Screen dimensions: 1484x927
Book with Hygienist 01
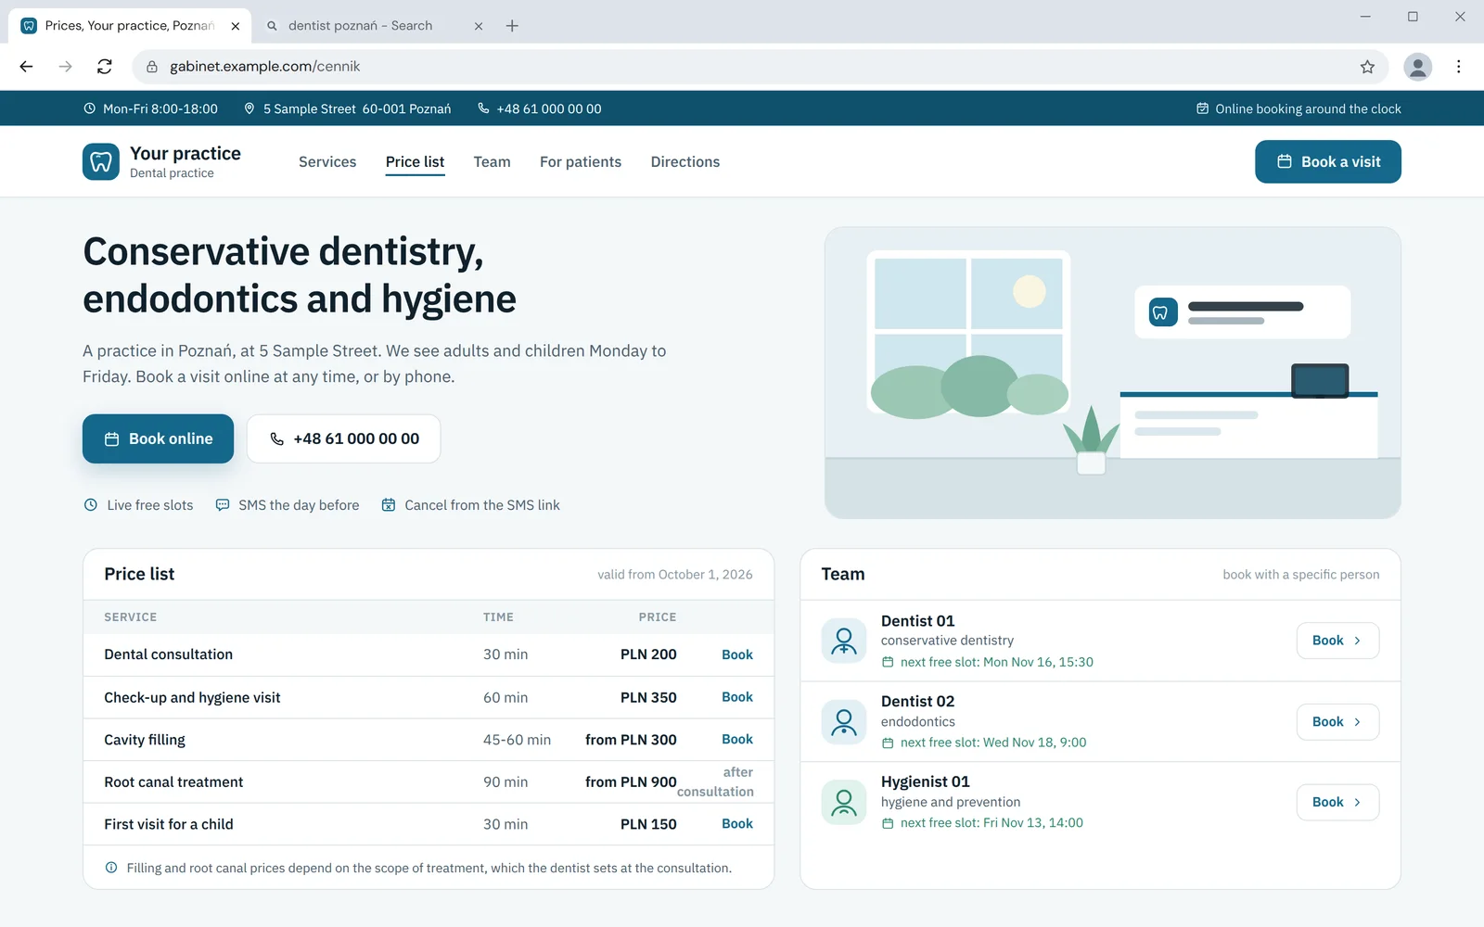1337,802
